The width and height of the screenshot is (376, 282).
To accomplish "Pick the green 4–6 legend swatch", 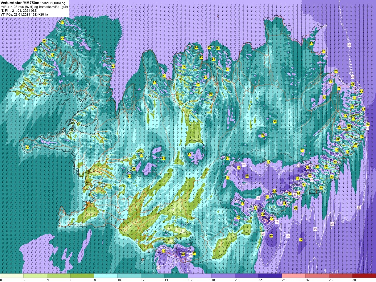I will point(59,276).
